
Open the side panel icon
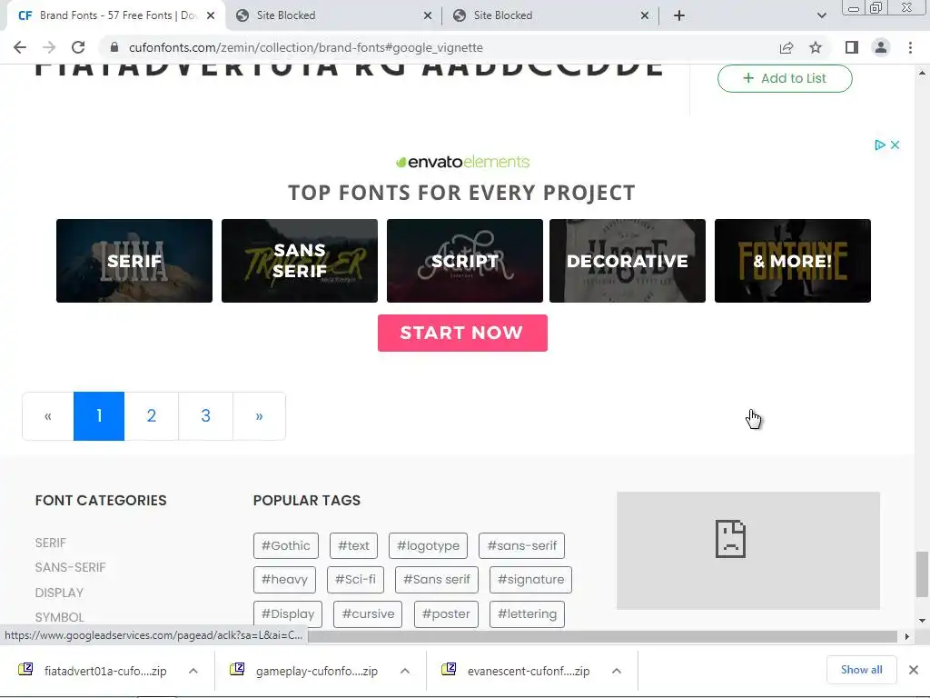[x=852, y=47]
